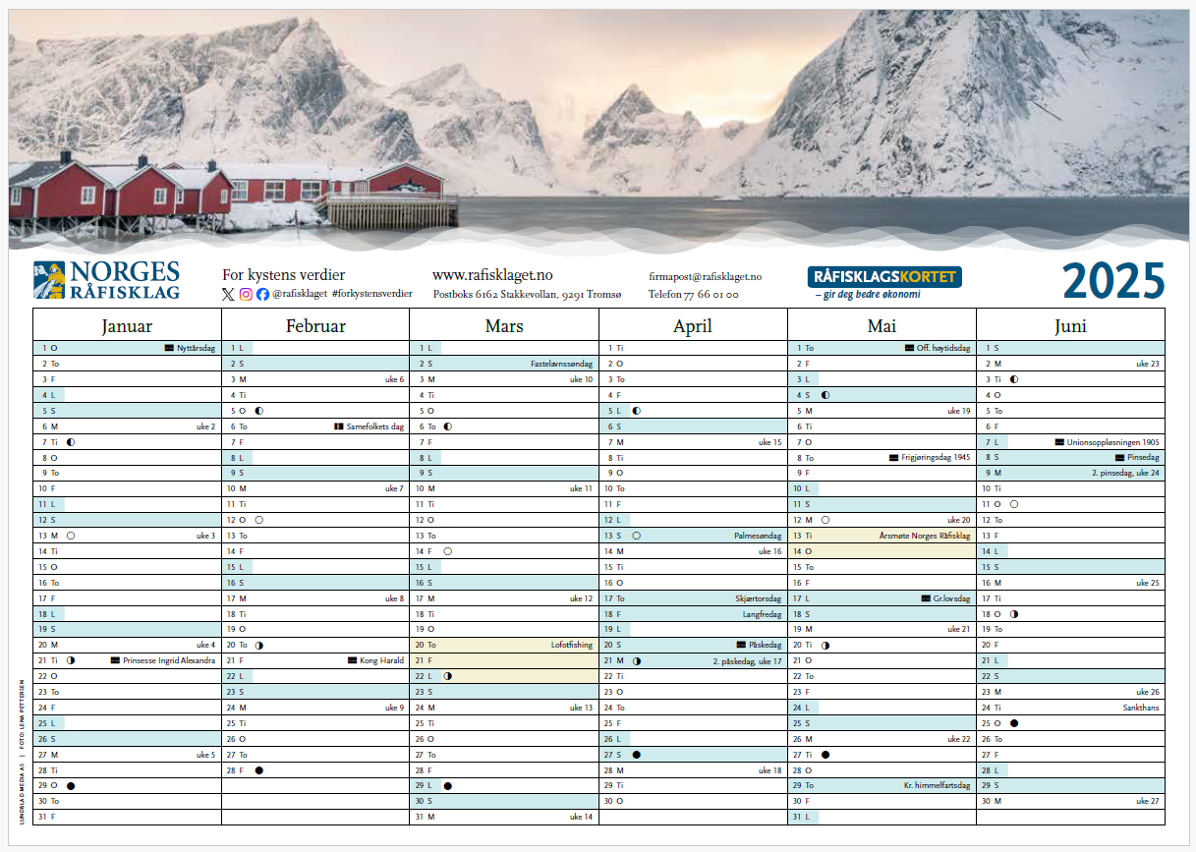Click the #forkystensverdier hashtag
Screen dimensions: 1196x852
[x=372, y=294]
